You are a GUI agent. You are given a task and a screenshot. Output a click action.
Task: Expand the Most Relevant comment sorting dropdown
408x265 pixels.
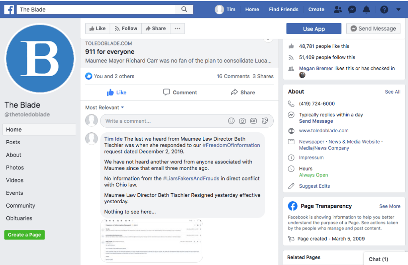104,108
